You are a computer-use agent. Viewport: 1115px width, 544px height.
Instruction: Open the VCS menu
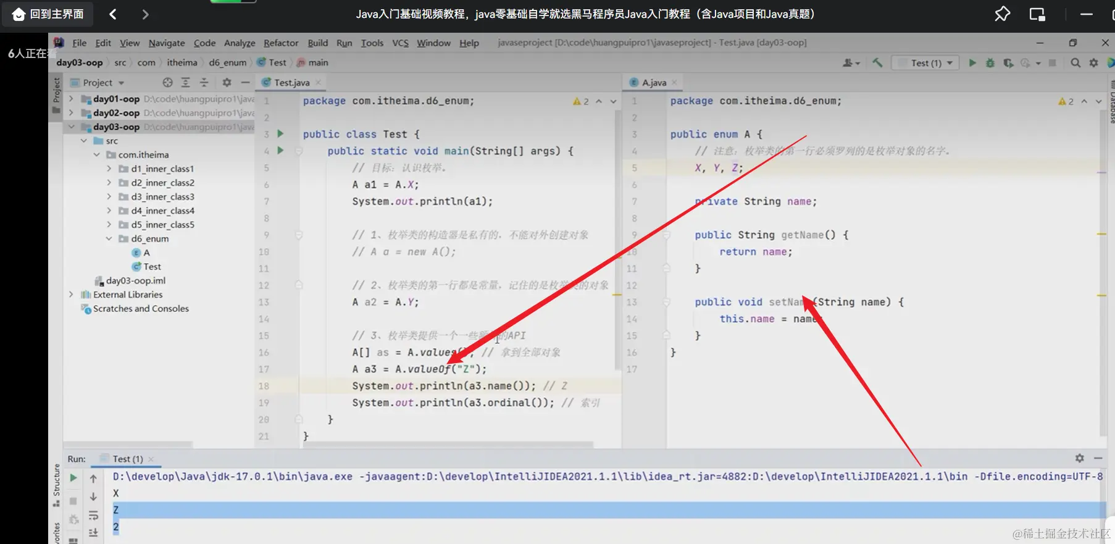(x=401, y=43)
